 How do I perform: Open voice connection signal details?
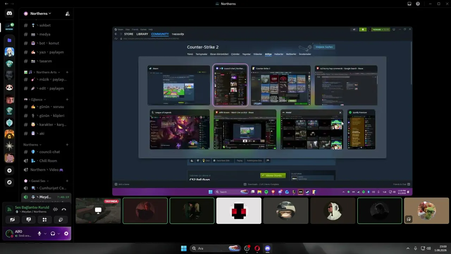tap(10, 209)
